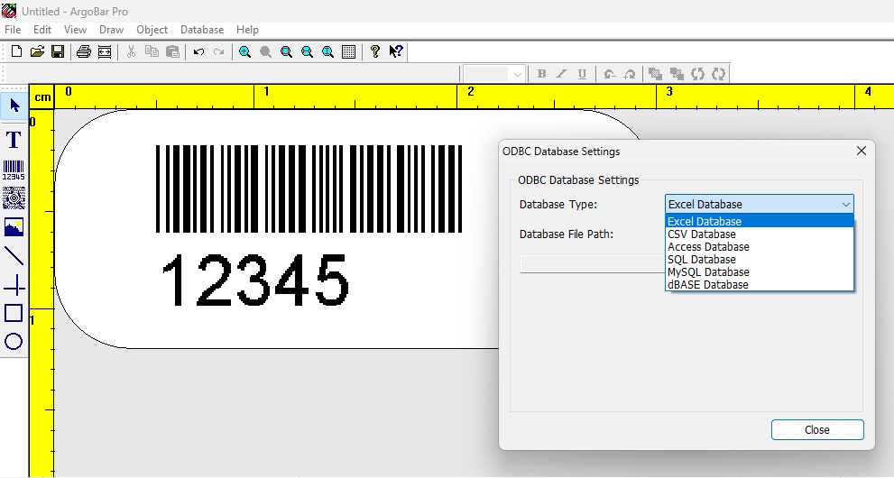Open the Database menu
This screenshot has width=894, height=478.
coord(202,30)
